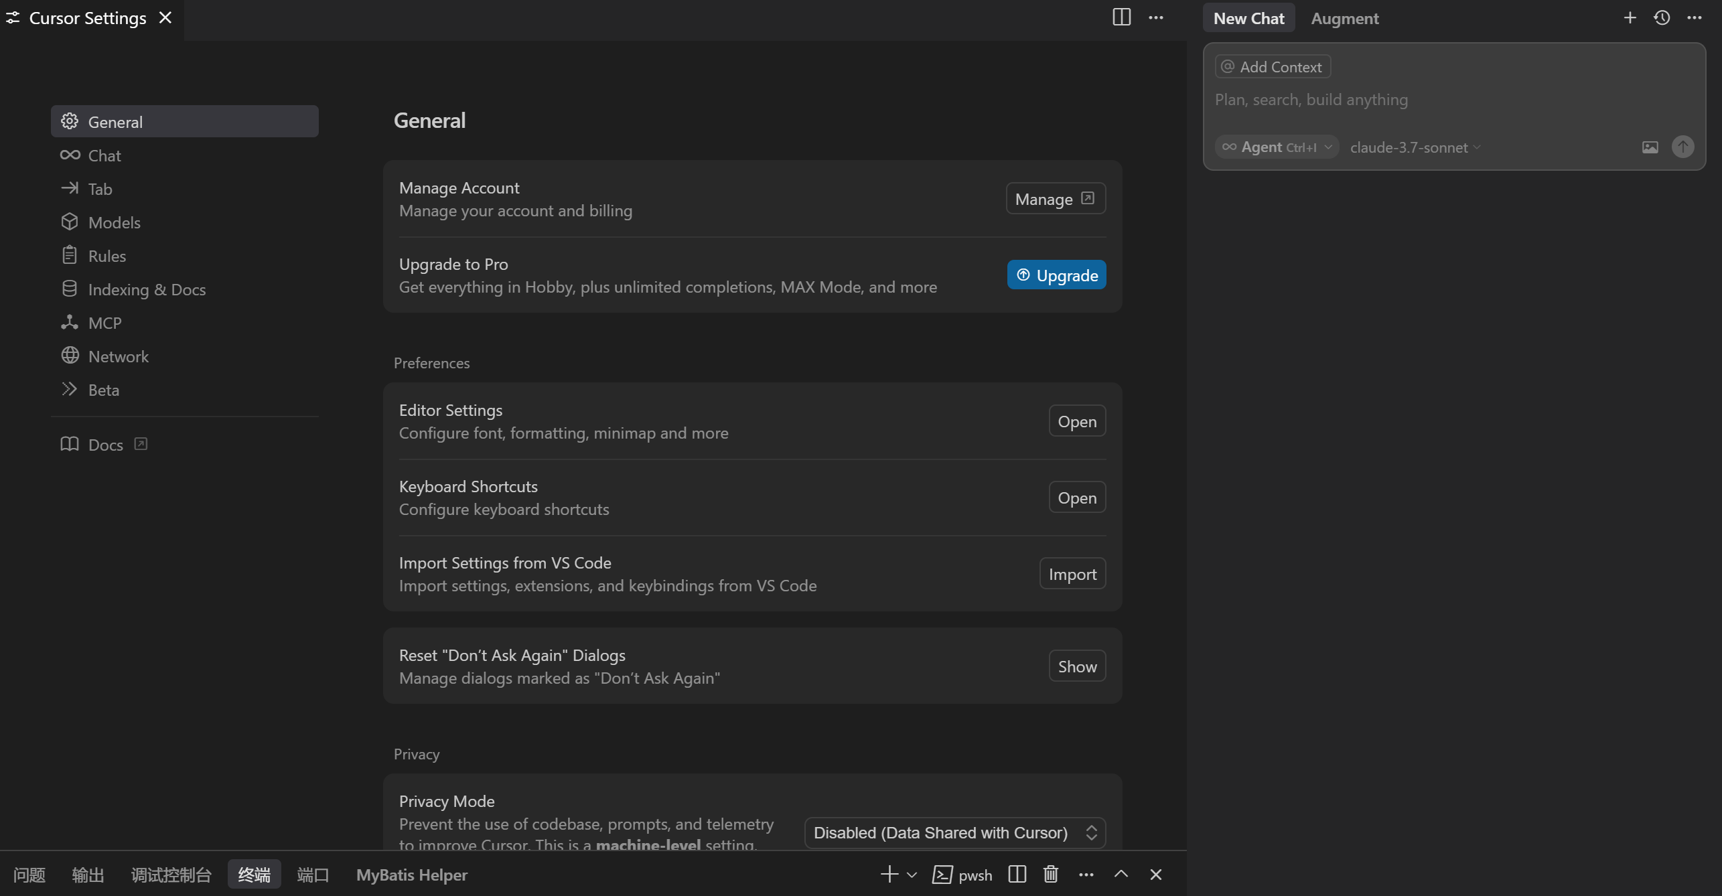Click the Rules clipboard icon
The image size is (1722, 896).
click(x=70, y=255)
